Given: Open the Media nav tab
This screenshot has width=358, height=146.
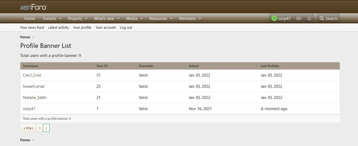Looking at the screenshot, I should [132, 19].
